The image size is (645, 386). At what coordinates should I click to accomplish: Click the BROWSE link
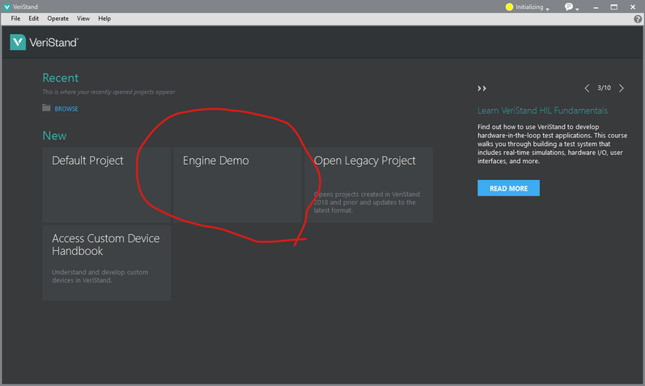66,109
